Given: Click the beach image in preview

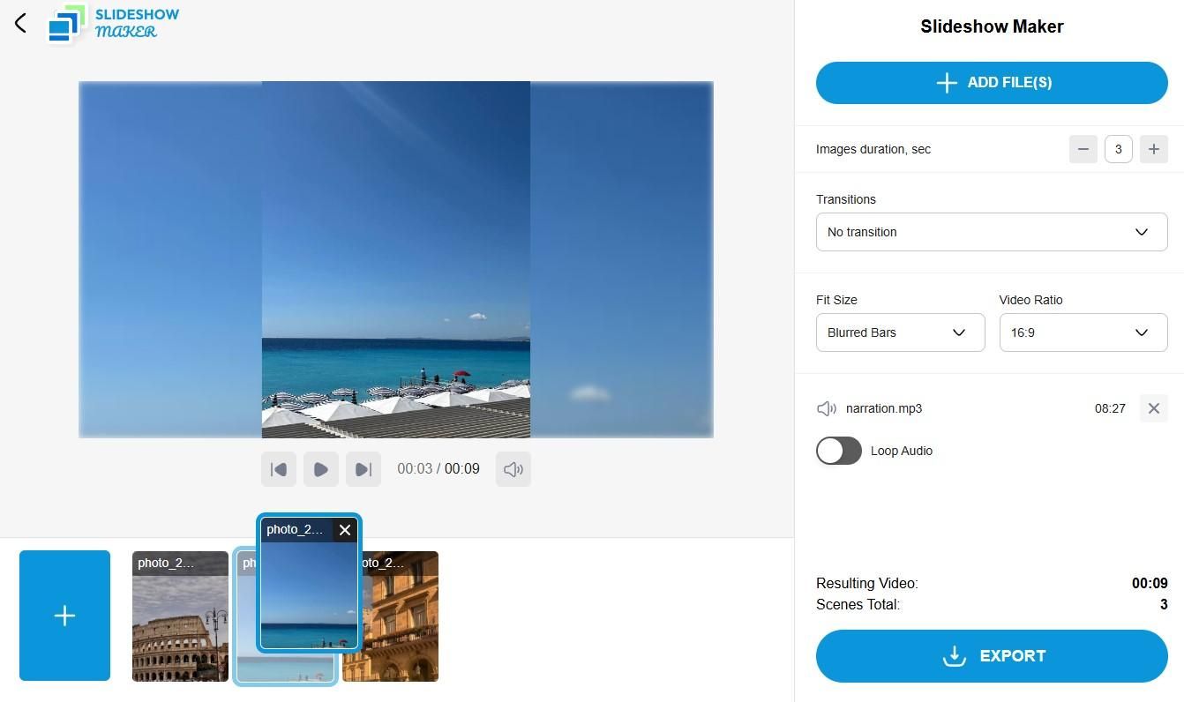Looking at the screenshot, I should coord(396,259).
